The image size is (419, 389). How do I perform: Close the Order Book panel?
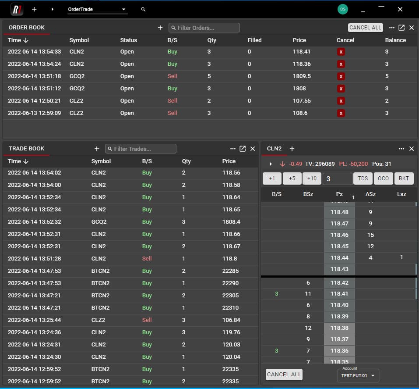(412, 28)
